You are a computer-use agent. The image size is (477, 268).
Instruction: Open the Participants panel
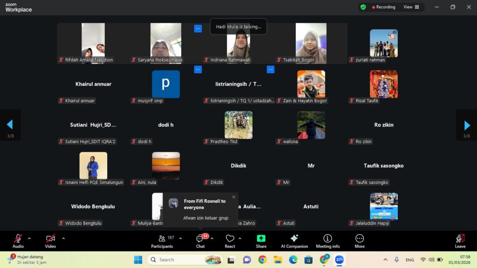(x=162, y=241)
